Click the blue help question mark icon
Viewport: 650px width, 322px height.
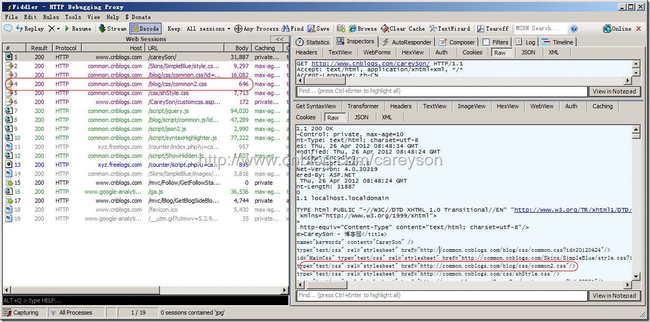tap(574, 29)
